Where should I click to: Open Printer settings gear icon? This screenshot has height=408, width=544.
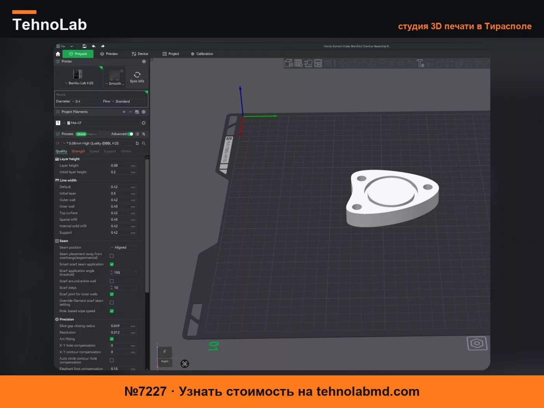click(144, 61)
